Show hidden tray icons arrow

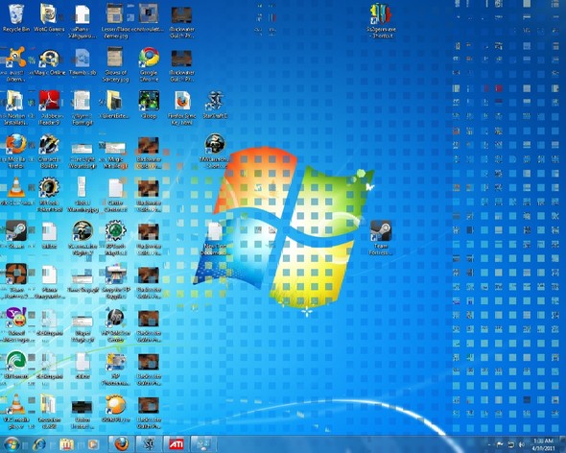click(x=489, y=444)
